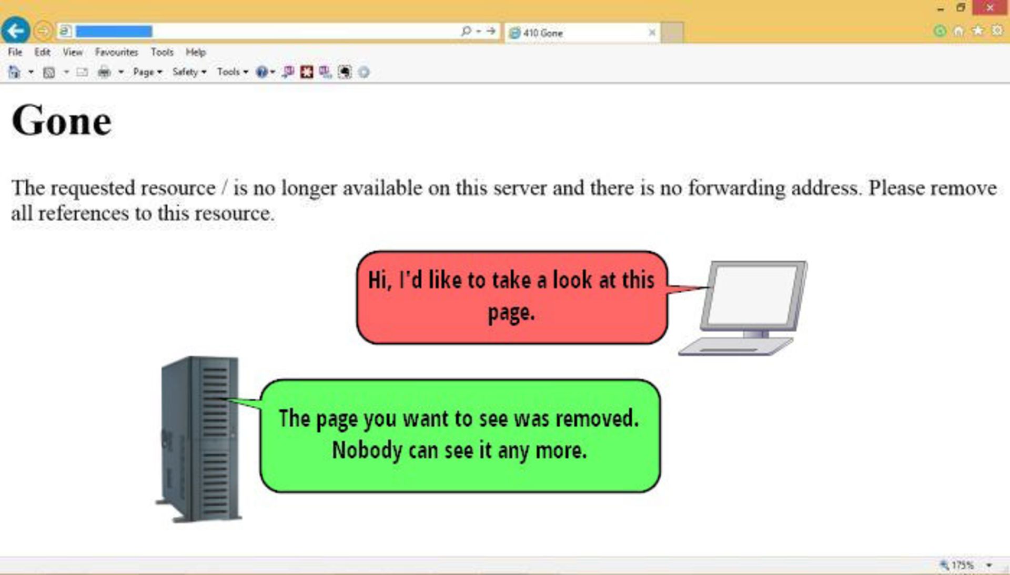Expand the Print options arrow

[x=121, y=72]
